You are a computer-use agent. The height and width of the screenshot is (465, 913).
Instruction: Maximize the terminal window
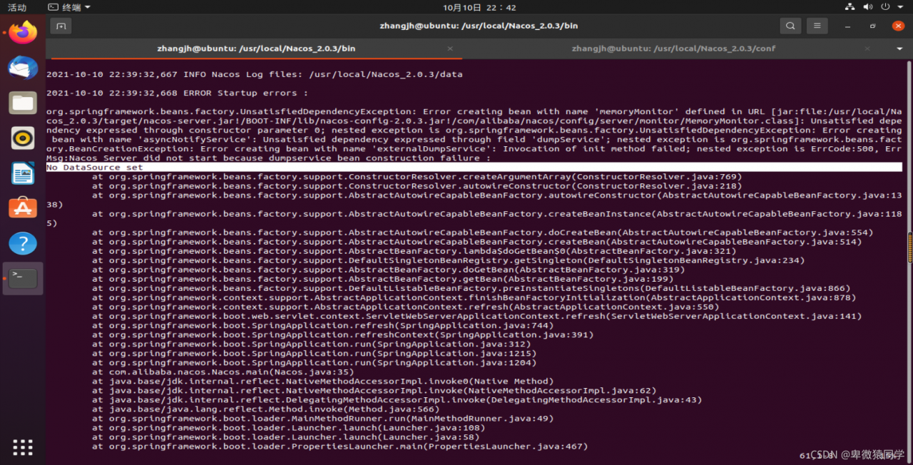coord(873,26)
